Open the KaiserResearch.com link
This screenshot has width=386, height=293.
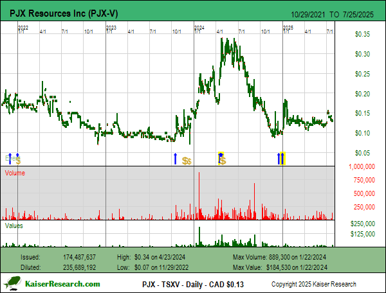click(x=62, y=284)
